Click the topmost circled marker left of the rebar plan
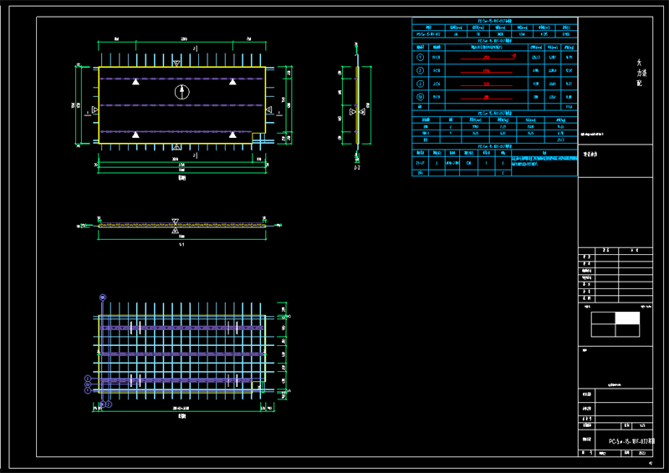Image resolution: width=669 pixels, height=473 pixels. pyautogui.click(x=88, y=379)
